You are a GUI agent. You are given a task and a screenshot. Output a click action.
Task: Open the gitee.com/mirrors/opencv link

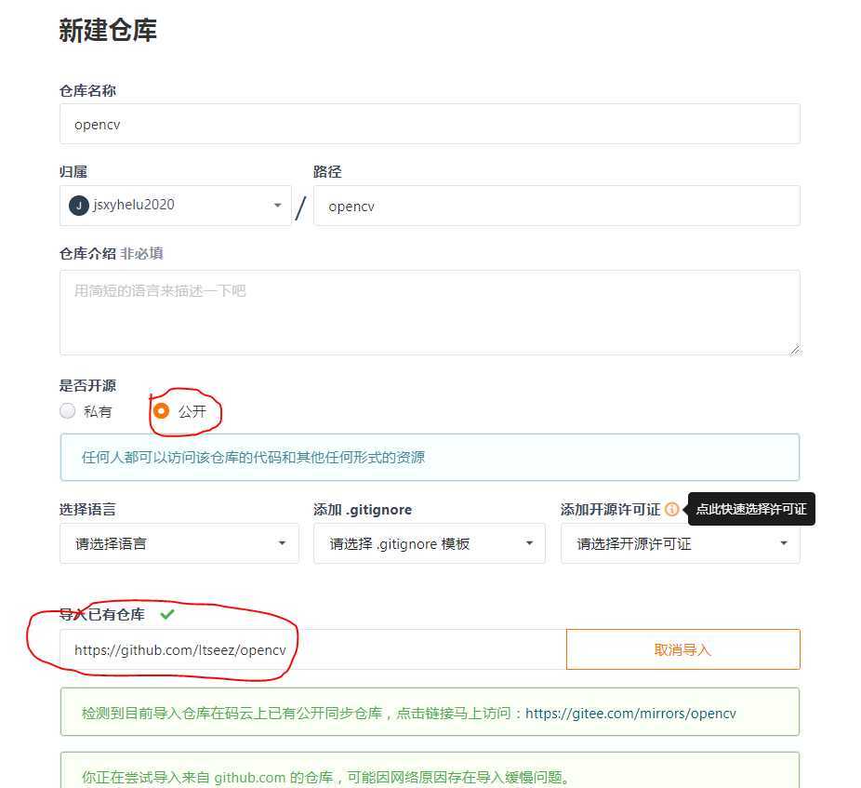click(630, 714)
